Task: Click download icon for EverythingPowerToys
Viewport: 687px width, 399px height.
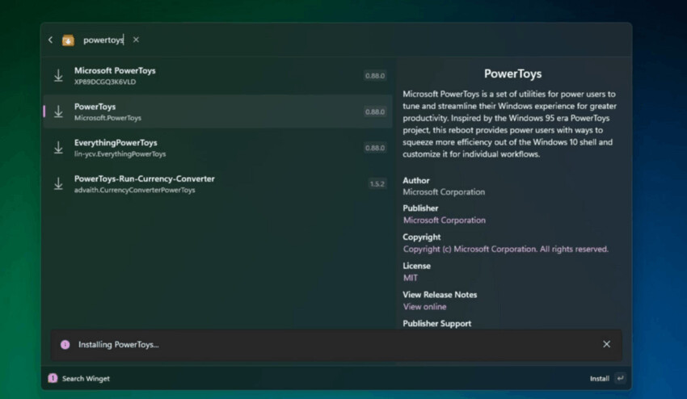Action: click(58, 148)
